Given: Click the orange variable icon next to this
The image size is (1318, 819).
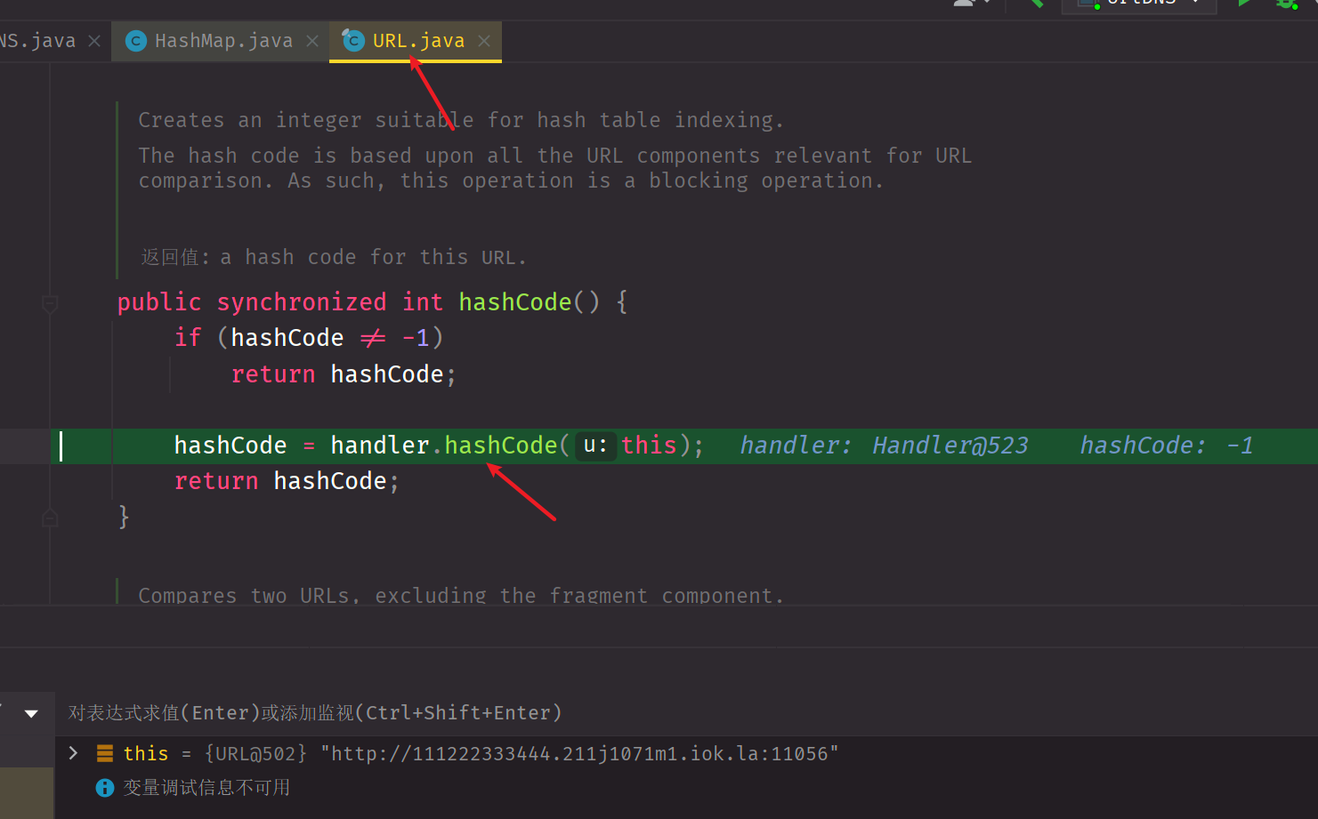Looking at the screenshot, I should [104, 753].
